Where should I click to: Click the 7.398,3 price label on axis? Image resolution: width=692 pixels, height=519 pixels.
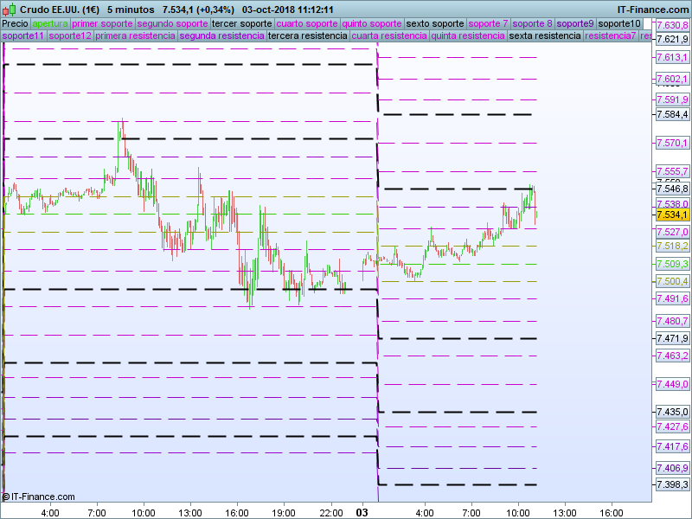coord(672,485)
